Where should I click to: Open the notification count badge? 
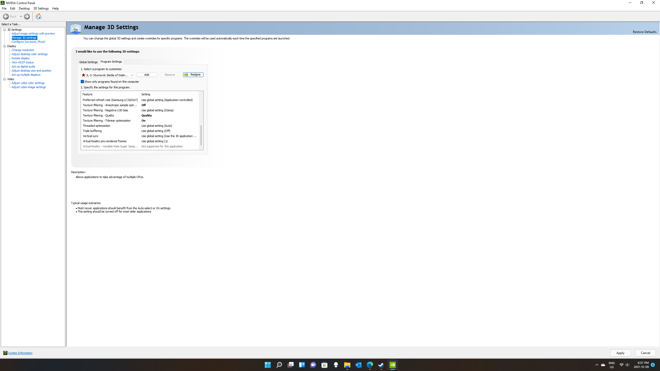[653, 365]
